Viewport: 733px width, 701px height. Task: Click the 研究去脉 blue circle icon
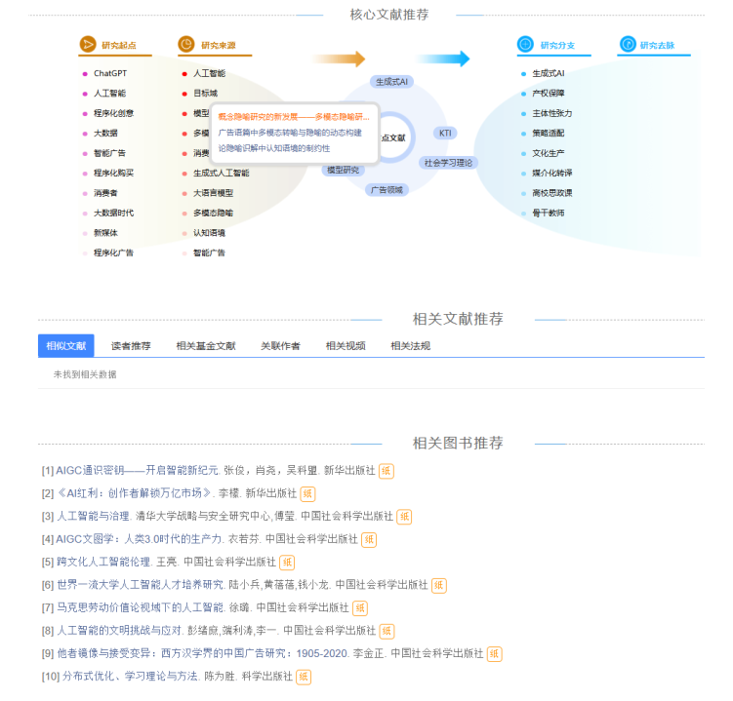pyautogui.click(x=628, y=45)
